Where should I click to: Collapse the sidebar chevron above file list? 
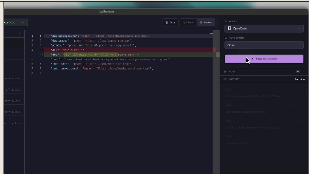pos(20,34)
